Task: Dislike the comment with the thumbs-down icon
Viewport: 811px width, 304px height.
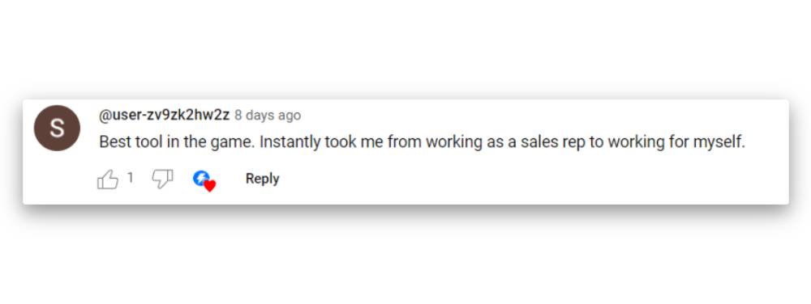Action: click(x=162, y=179)
